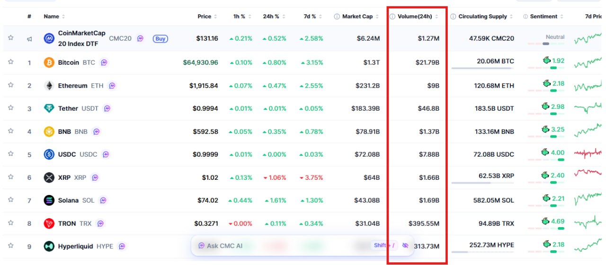Click the XRP coin logo
The height and width of the screenshot is (265, 606).
tap(49, 177)
